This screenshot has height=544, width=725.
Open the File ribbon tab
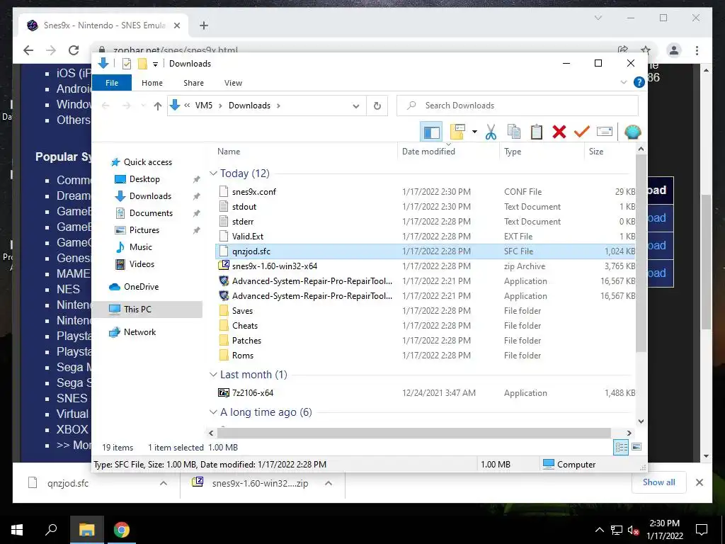(x=112, y=83)
